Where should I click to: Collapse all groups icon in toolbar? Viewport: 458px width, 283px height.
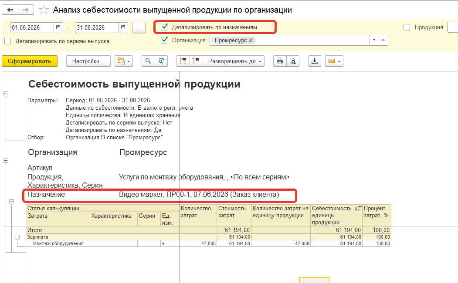coord(196,61)
